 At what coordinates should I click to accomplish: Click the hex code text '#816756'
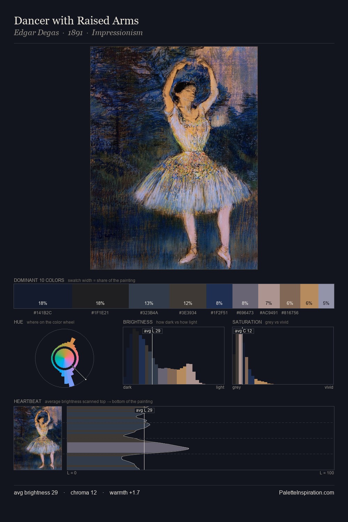[x=290, y=313]
